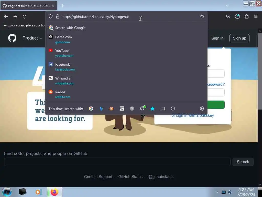Click the Firefox taskbar button

pyautogui.click(x=54, y=192)
